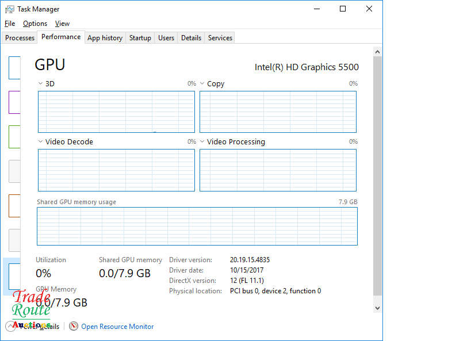Select the orange-bordered thumbnail in the sidebar
This screenshot has height=341, width=471.
point(14,206)
